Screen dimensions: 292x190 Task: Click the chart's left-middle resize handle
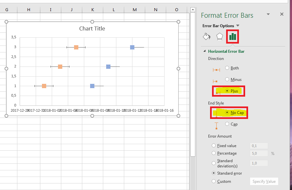click(6, 69)
